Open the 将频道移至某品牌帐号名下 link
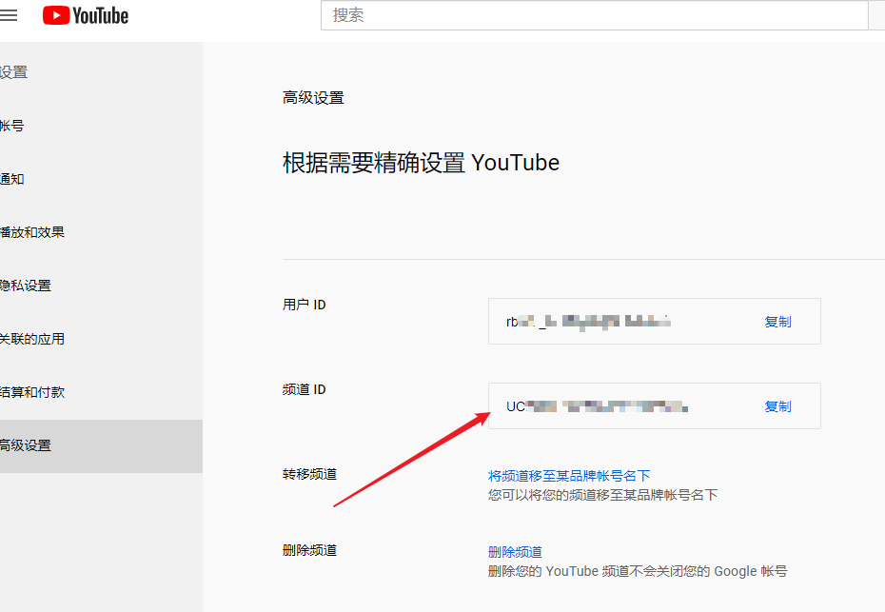Screen dimensions: 885x612 coord(569,476)
